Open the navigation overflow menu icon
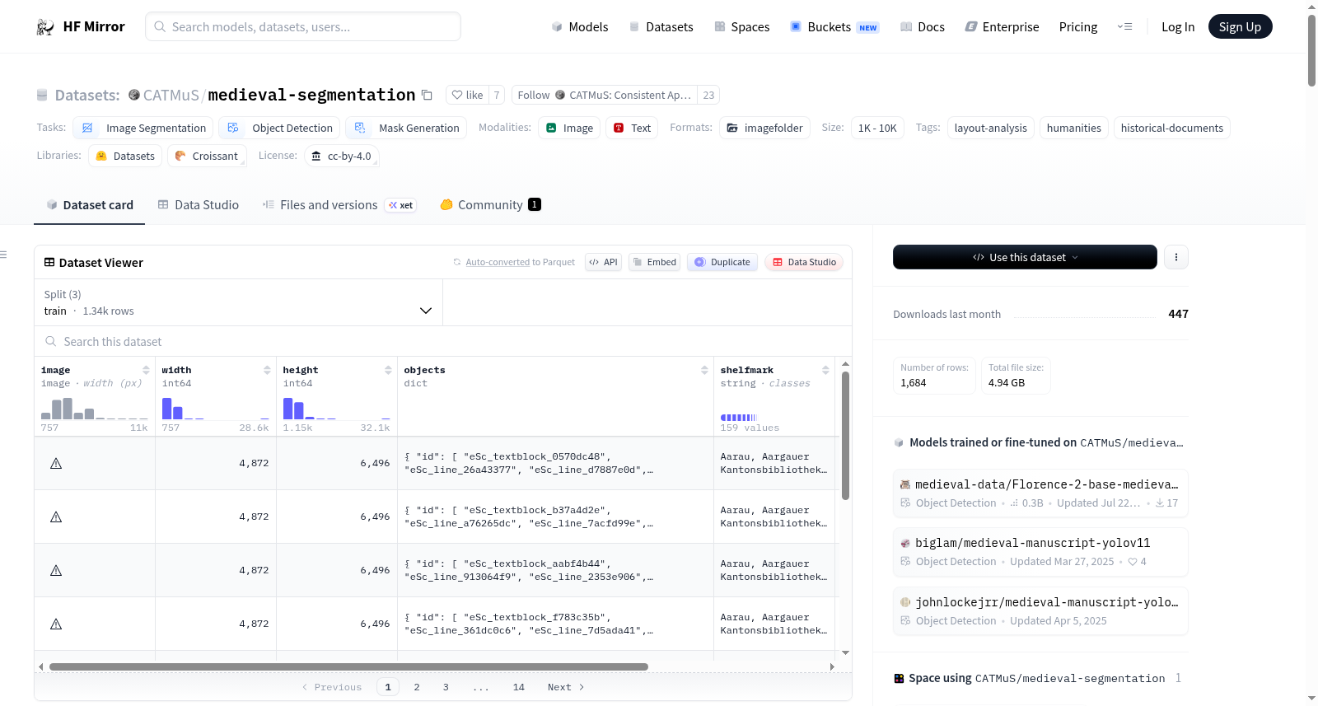Screen dimensions: 1318x706 click(1124, 26)
